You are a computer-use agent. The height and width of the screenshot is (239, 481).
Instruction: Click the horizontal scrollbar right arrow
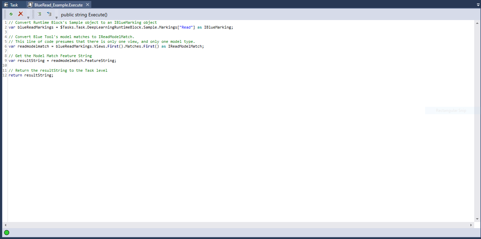click(x=471, y=225)
